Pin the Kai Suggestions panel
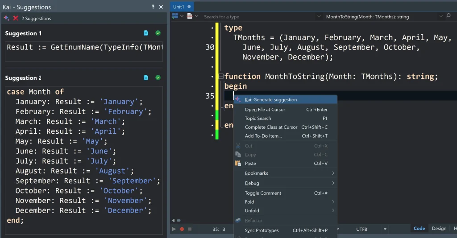Image resolution: width=457 pixels, height=238 pixels. click(x=153, y=7)
